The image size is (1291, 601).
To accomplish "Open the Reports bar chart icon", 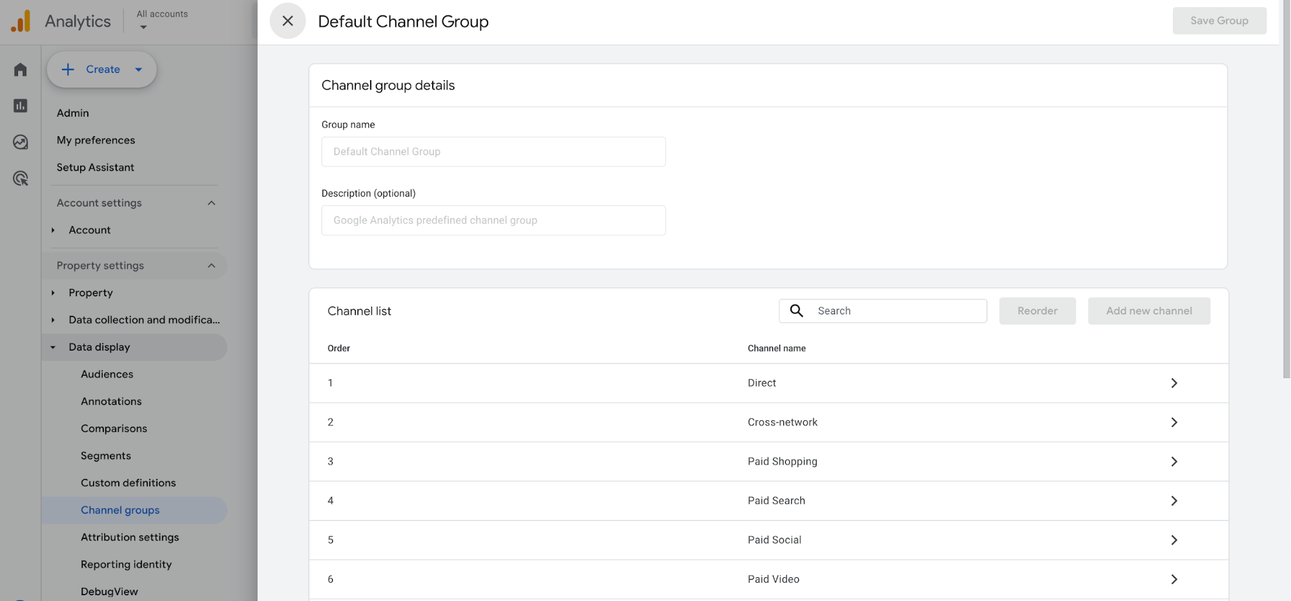I will point(21,106).
